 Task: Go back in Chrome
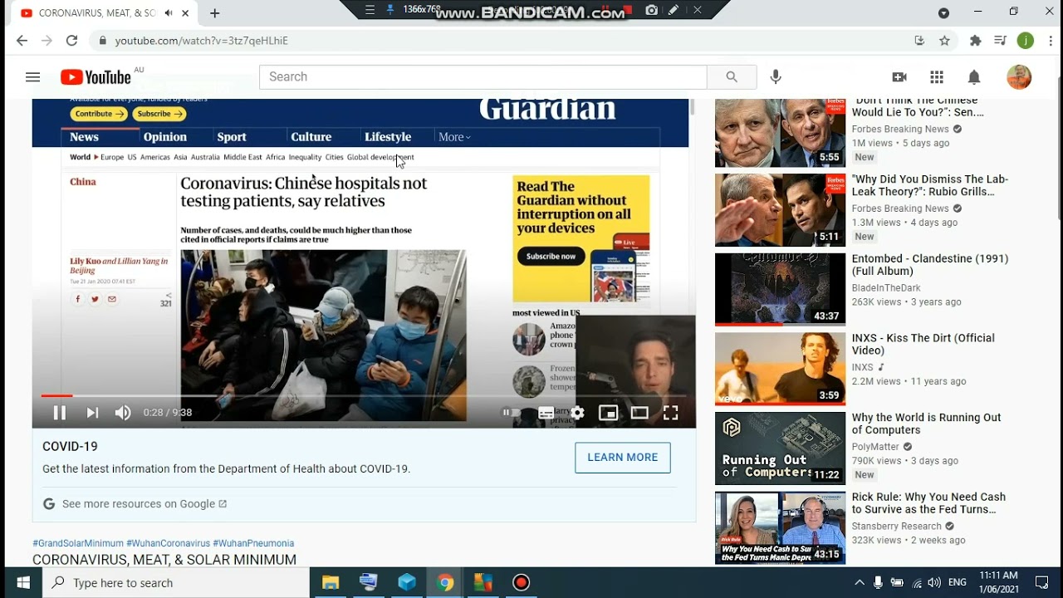(x=22, y=41)
